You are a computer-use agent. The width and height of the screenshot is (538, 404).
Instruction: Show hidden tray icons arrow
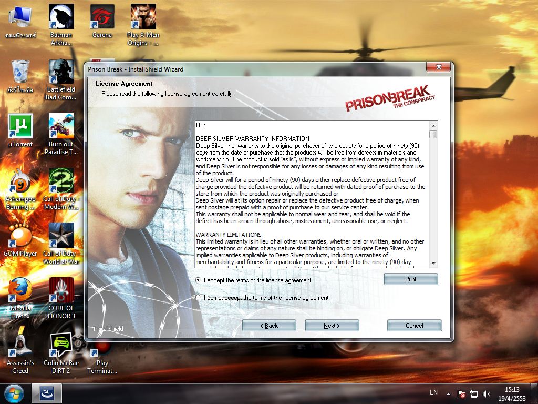tap(448, 393)
